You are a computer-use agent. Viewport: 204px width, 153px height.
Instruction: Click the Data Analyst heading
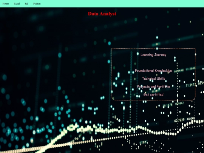(x=102, y=14)
